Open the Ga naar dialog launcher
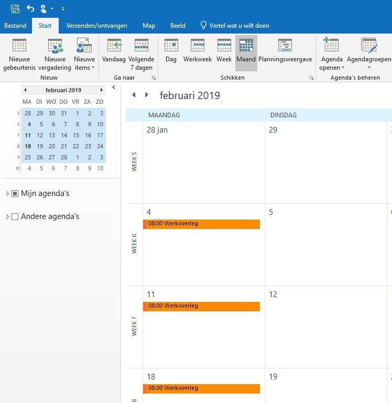This screenshot has height=403, width=392. (x=154, y=78)
